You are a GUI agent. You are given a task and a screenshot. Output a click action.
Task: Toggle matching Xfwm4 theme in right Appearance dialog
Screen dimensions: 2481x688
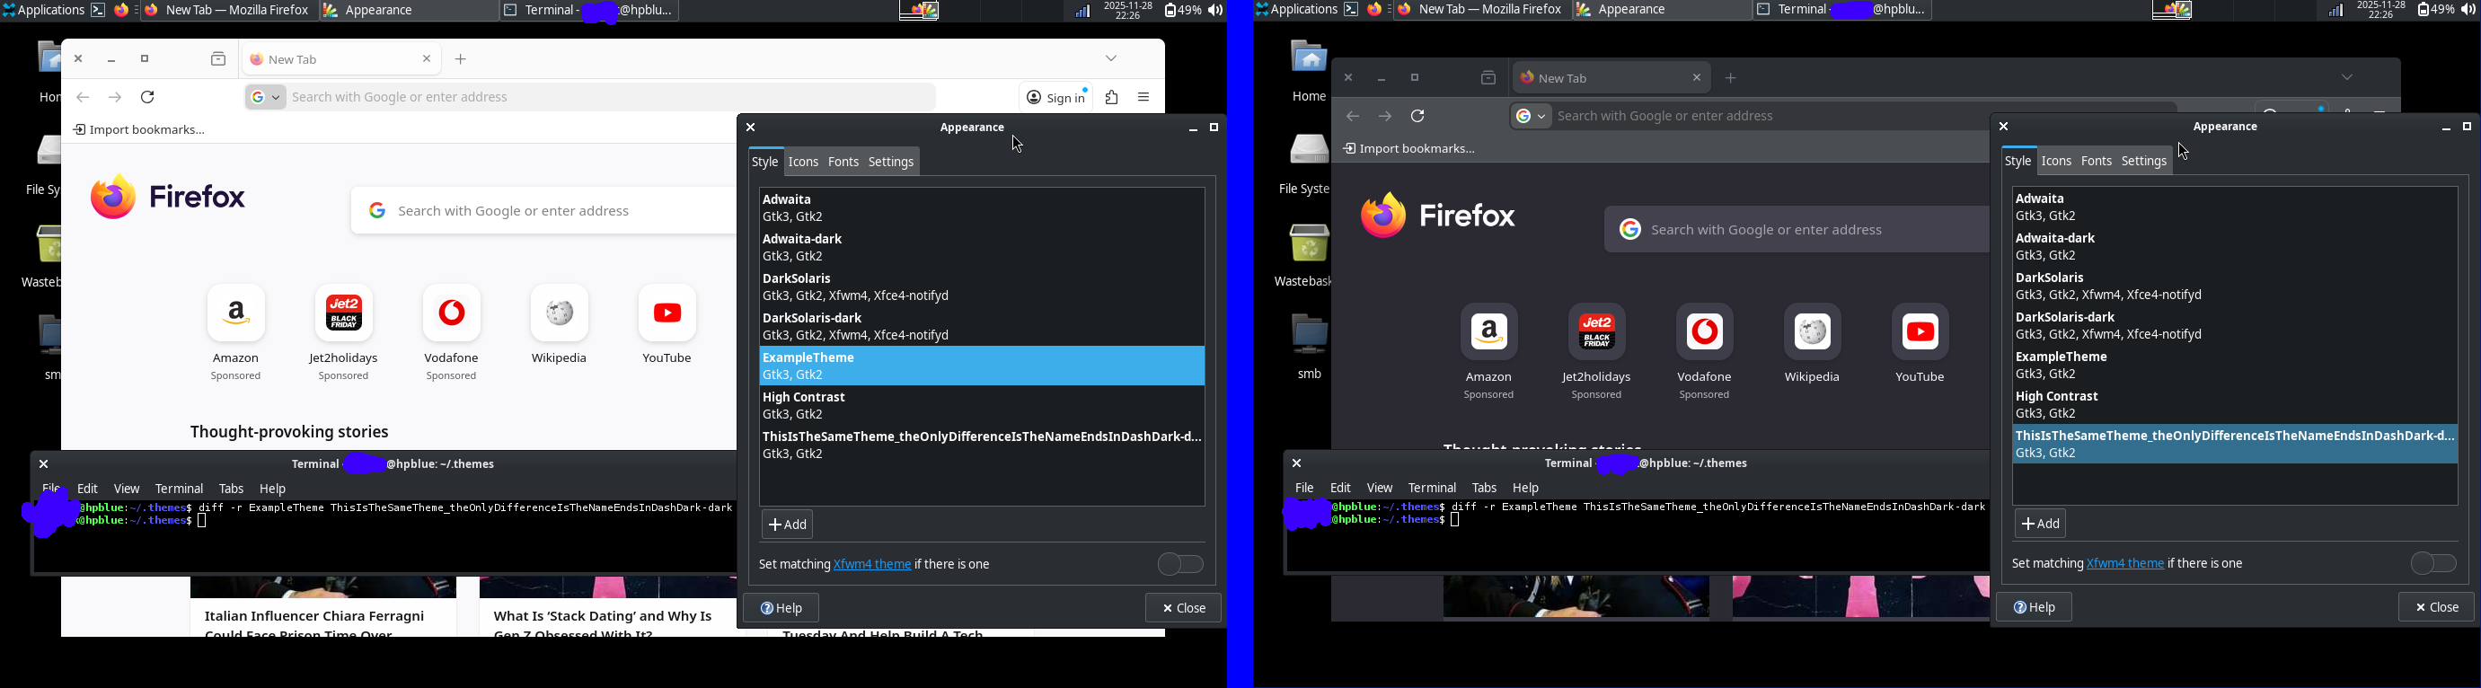click(x=2433, y=564)
